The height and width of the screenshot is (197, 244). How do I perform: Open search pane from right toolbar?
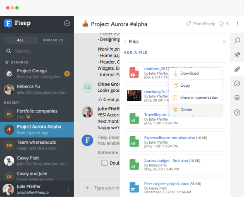click(x=237, y=40)
